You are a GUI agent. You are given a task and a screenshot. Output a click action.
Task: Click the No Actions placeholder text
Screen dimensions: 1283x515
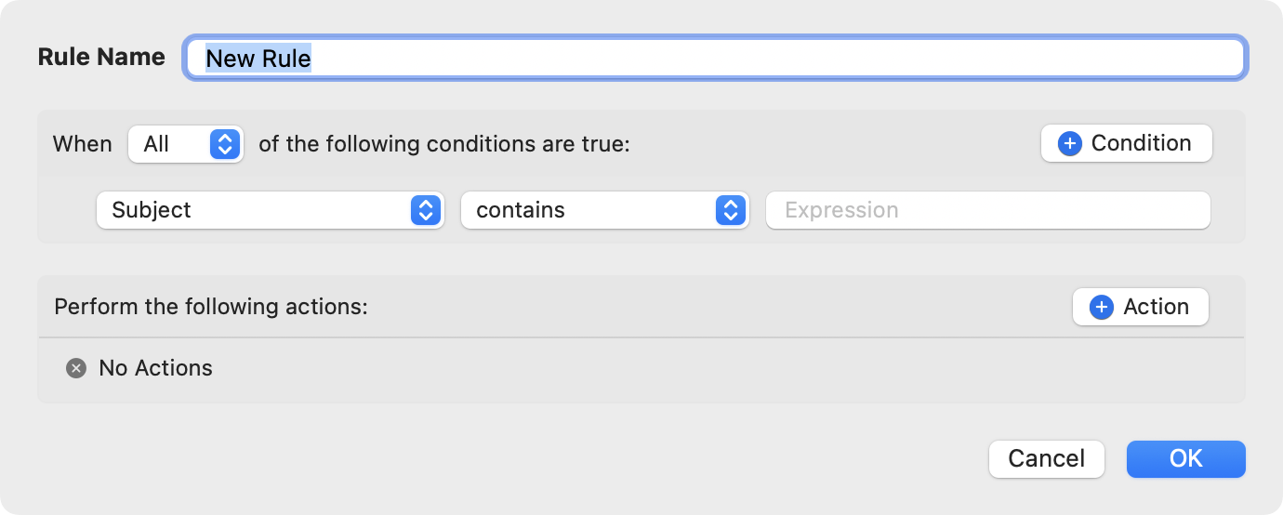click(x=155, y=369)
